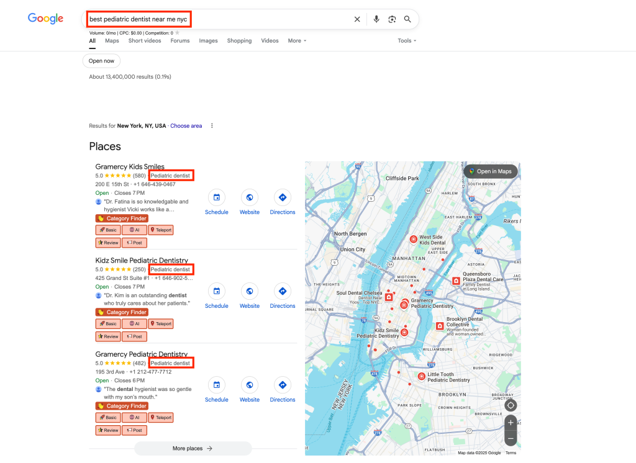Switch to the Images tab

(209, 40)
